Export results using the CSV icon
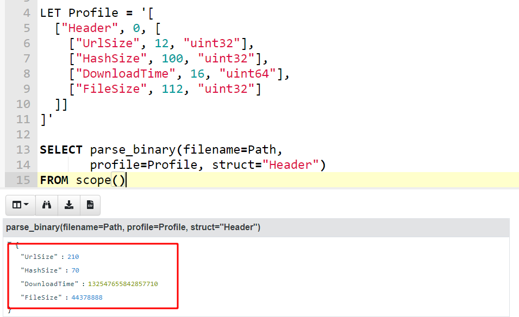519x317 pixels. 90,205
